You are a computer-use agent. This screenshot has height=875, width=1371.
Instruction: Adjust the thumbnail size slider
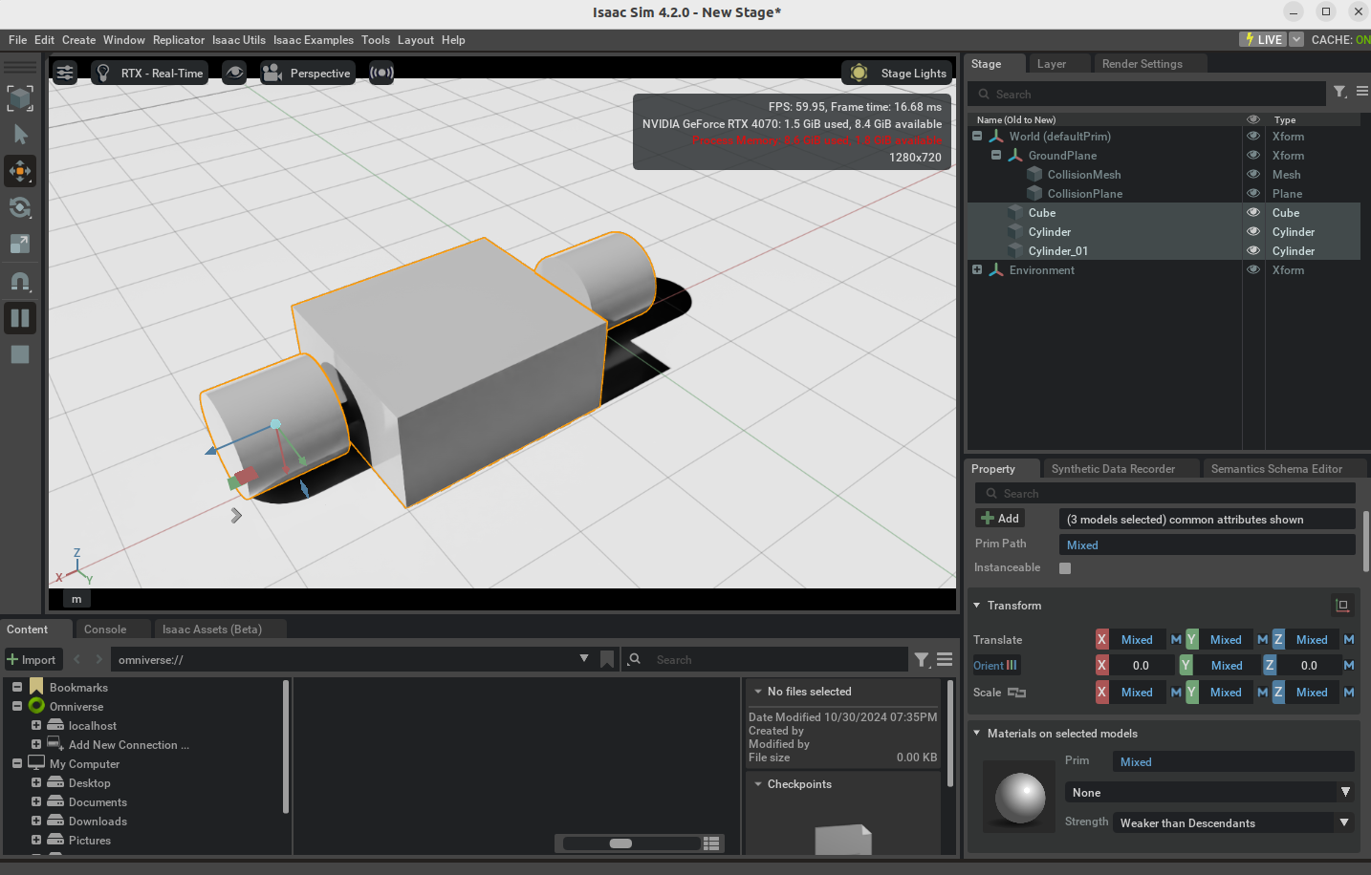(x=631, y=843)
